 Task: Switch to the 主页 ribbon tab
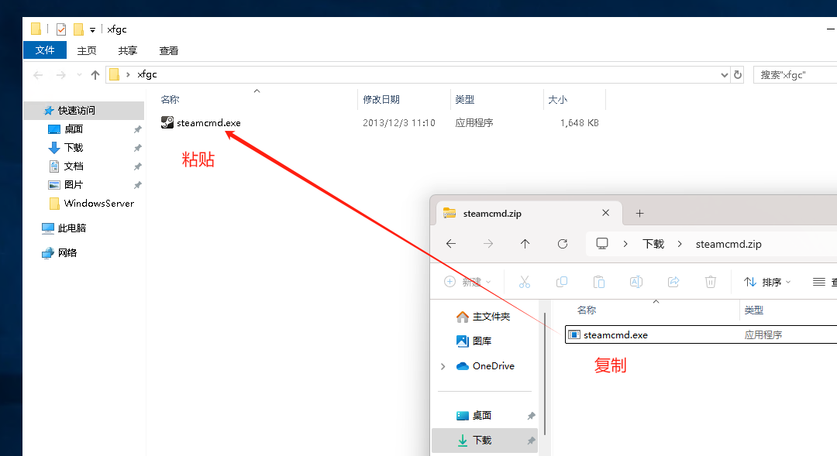(87, 50)
